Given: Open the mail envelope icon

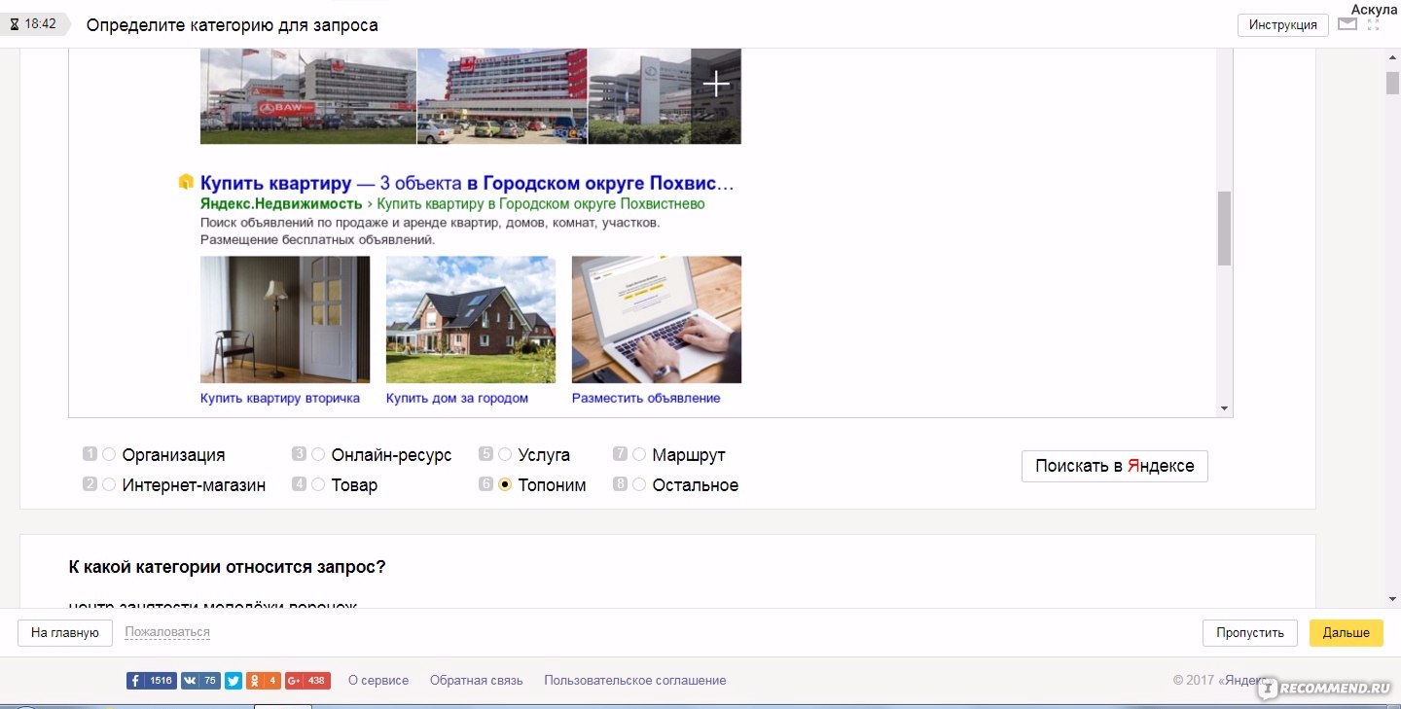Looking at the screenshot, I should pyautogui.click(x=1347, y=24).
